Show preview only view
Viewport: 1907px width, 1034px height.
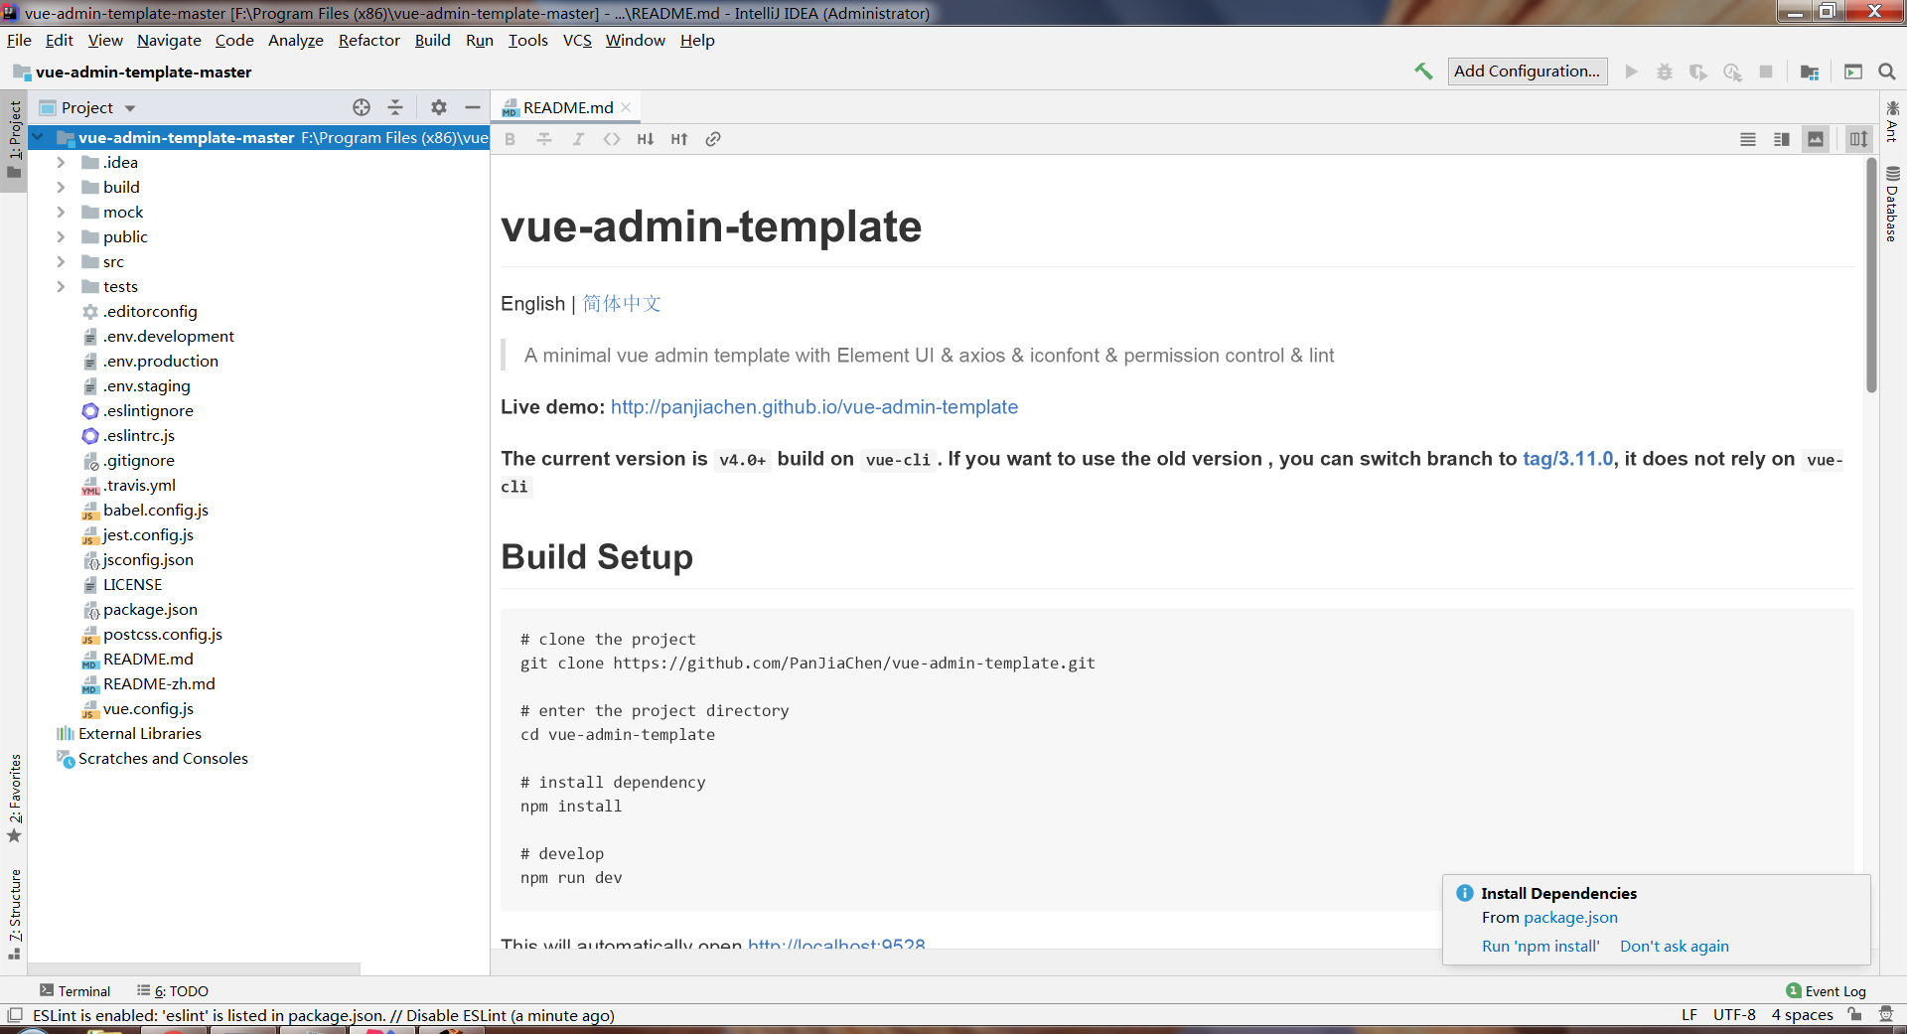1816,139
